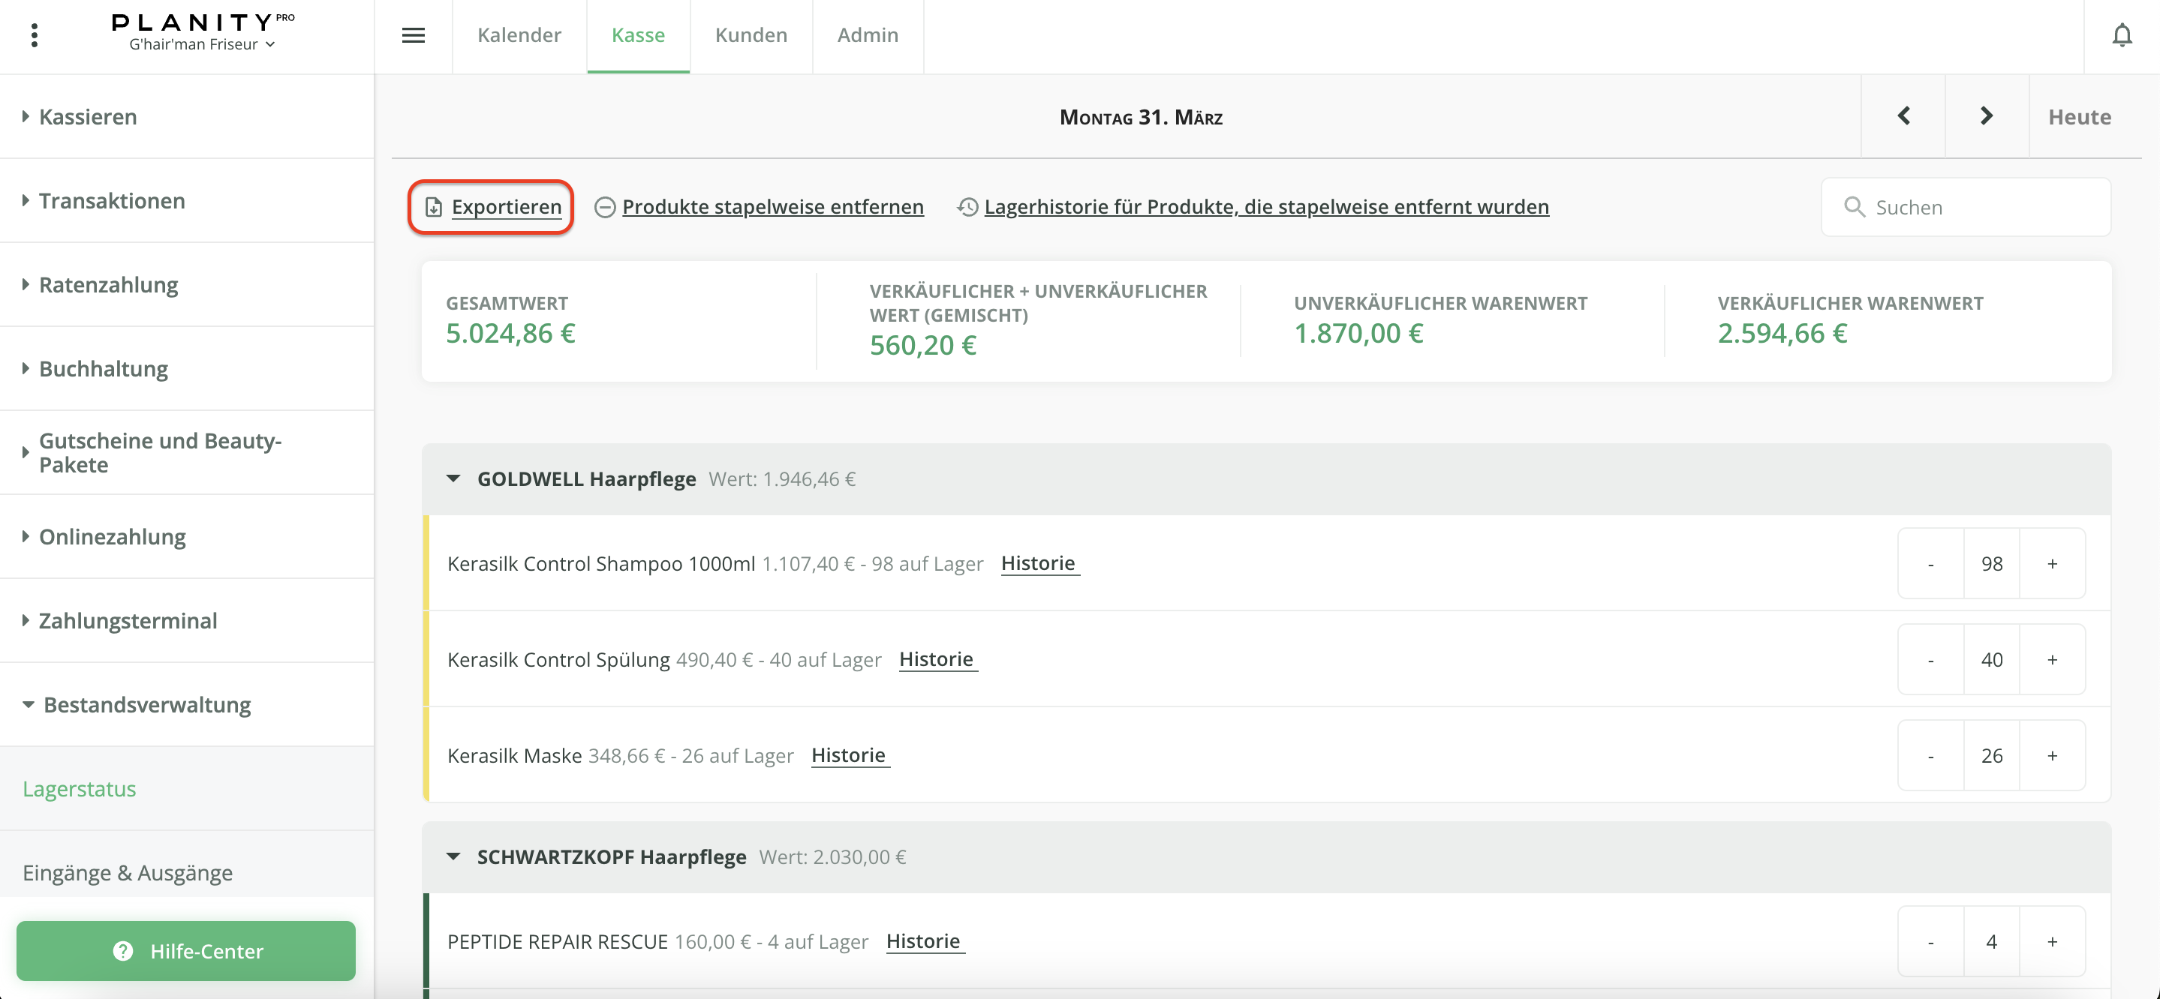Open the three-dot options menu
This screenshot has width=2160, height=999.
pyautogui.click(x=35, y=35)
